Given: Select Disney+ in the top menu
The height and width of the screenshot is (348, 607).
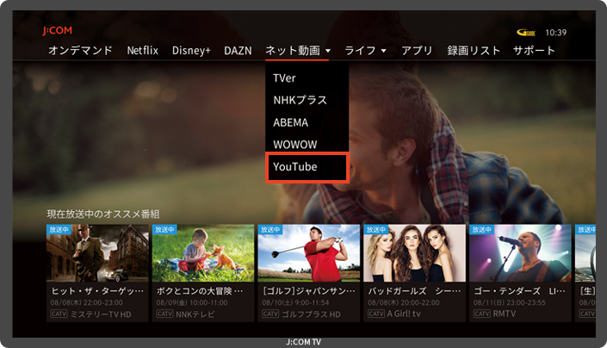Looking at the screenshot, I should pos(191,50).
